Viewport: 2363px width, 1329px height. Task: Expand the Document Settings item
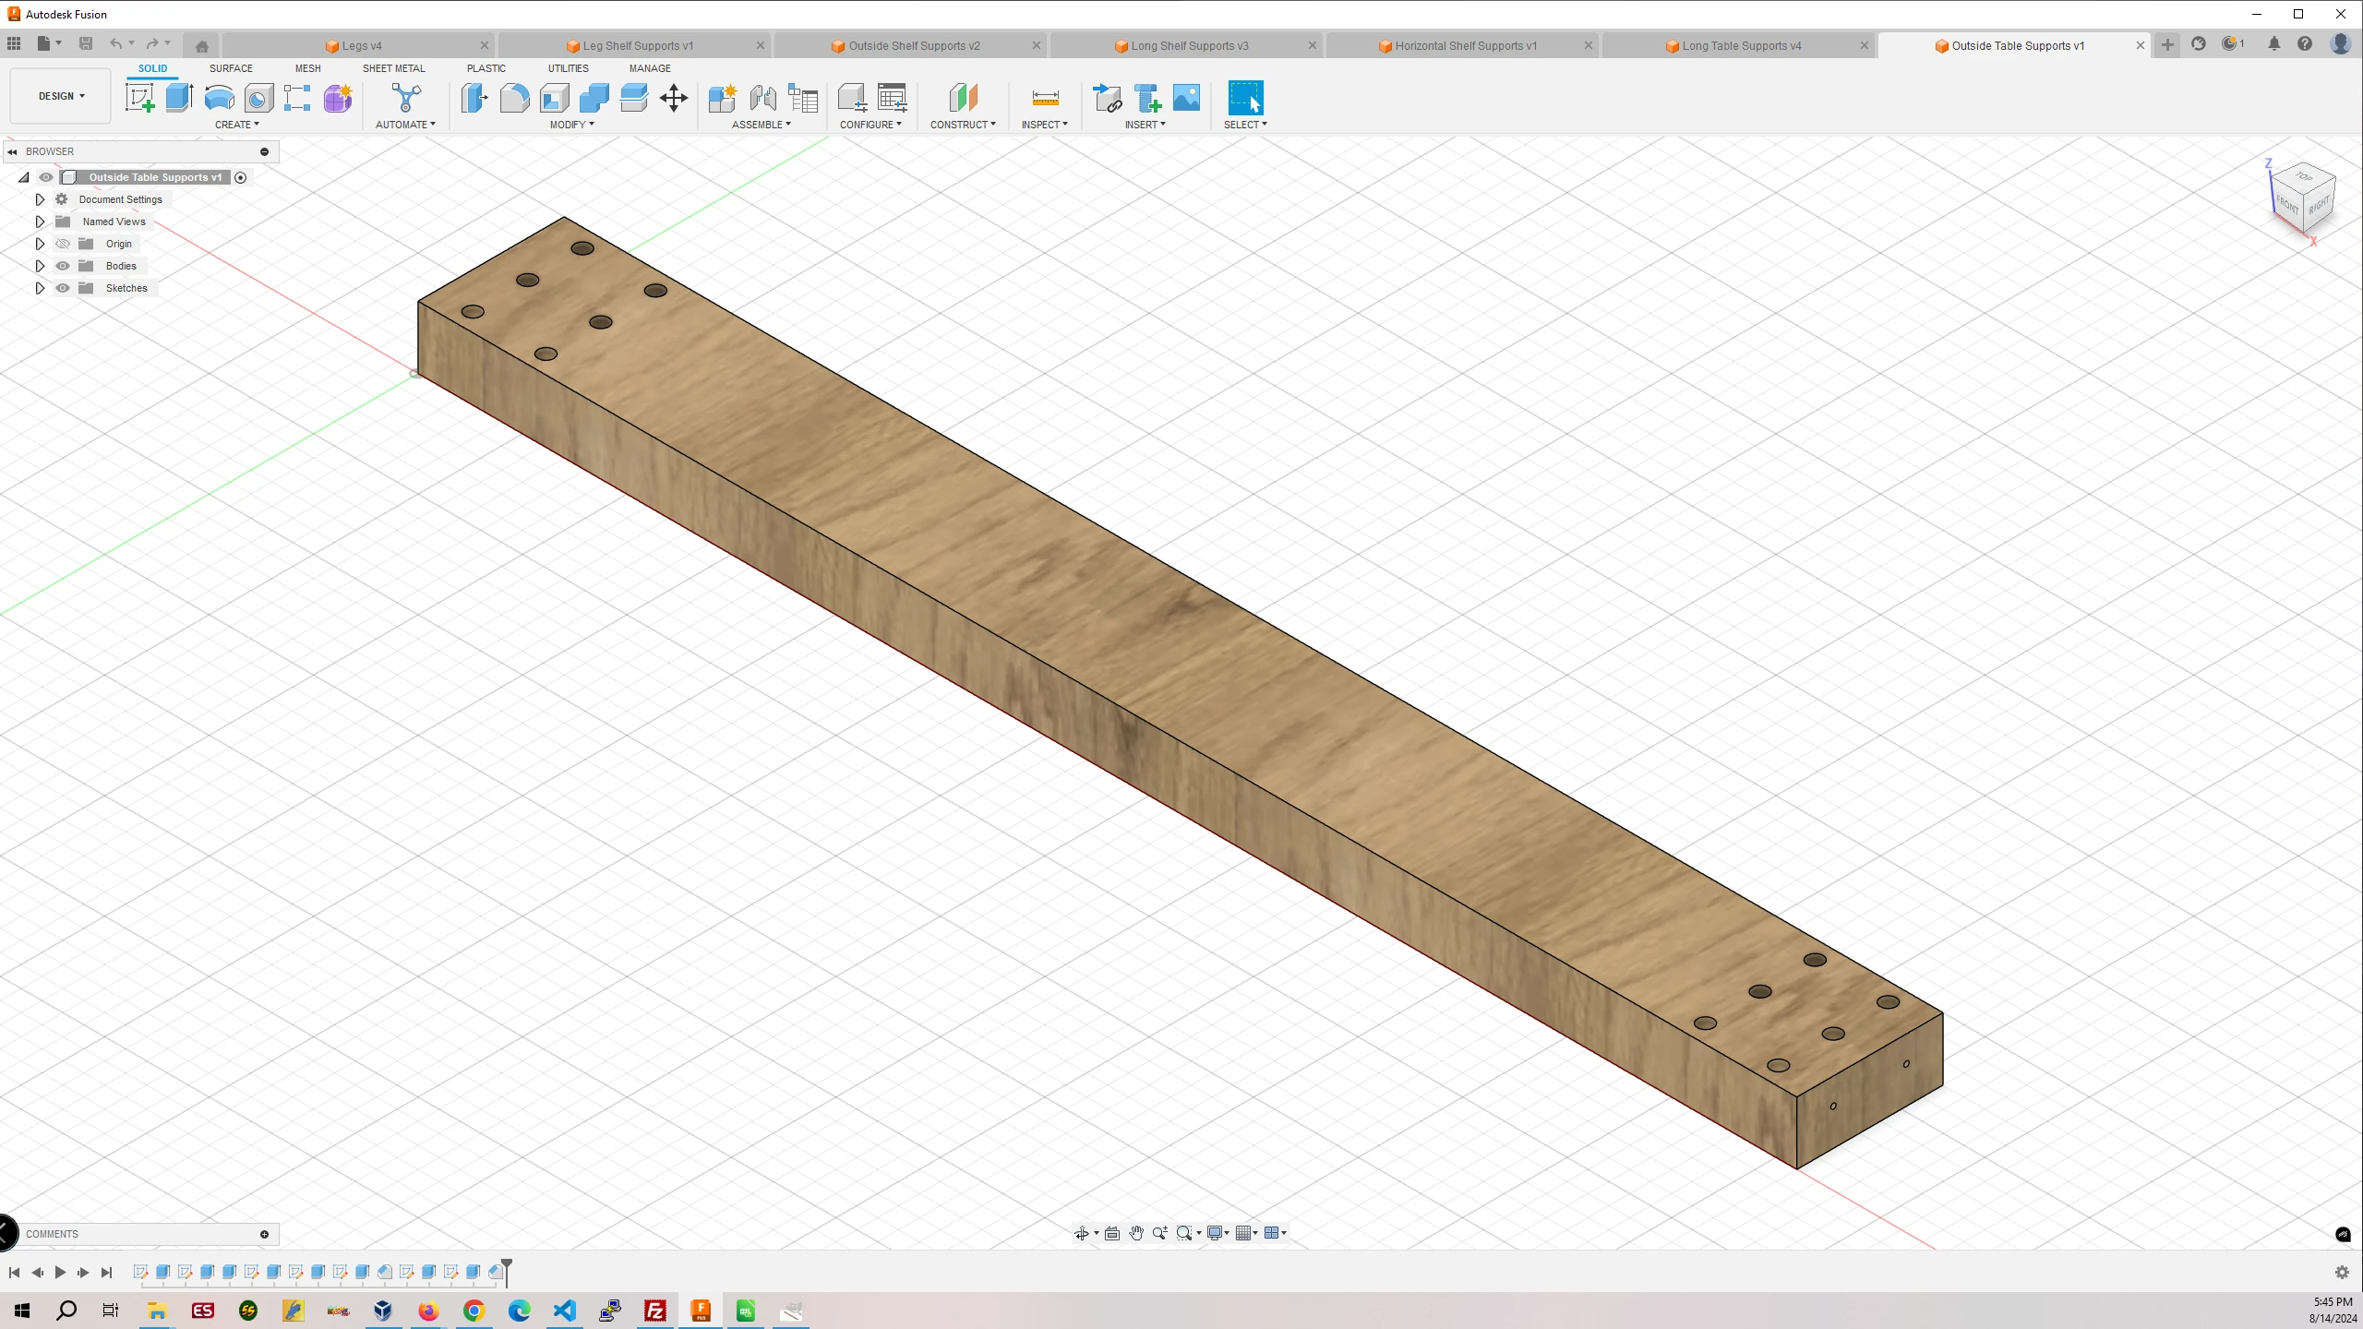click(x=39, y=198)
